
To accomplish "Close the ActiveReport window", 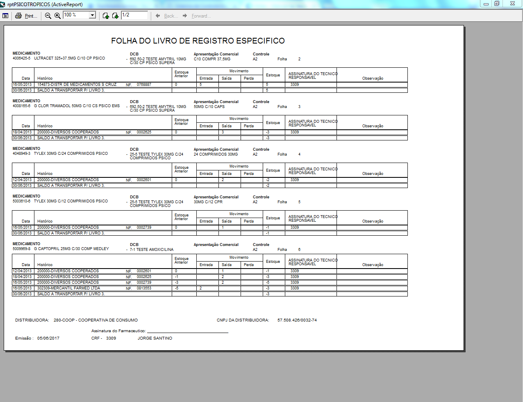I will point(512,4).
